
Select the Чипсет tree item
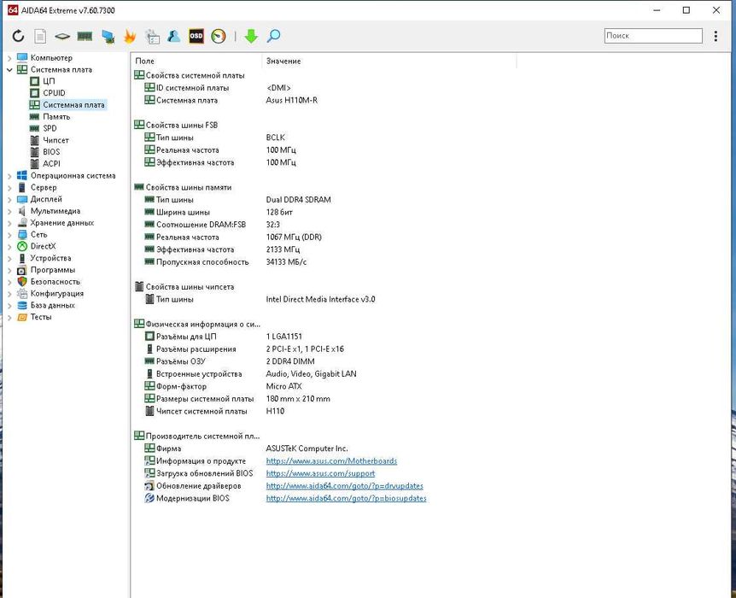tap(55, 140)
